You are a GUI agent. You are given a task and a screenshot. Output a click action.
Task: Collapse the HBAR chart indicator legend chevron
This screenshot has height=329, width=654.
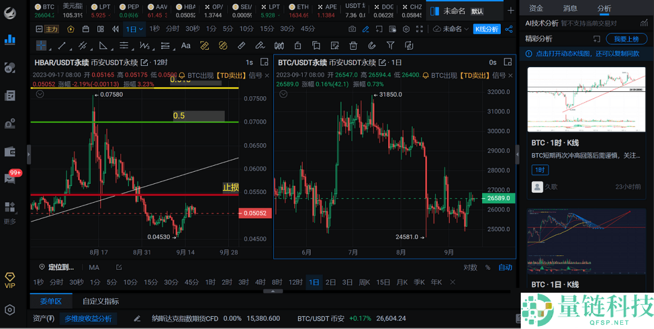tap(40, 94)
